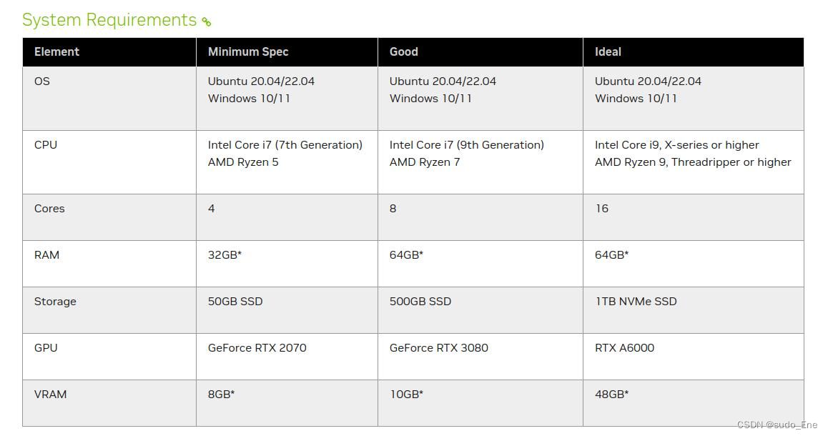Screen dimensions: 828x436
Task: Click Intel Core i7 (7th Generation) text
Action: click(285, 144)
